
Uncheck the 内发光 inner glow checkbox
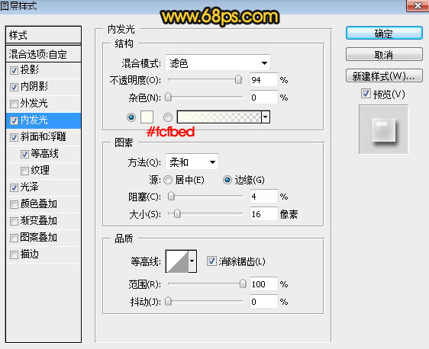point(14,120)
